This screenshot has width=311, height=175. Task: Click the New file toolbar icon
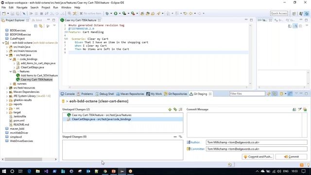[x=4, y=14]
